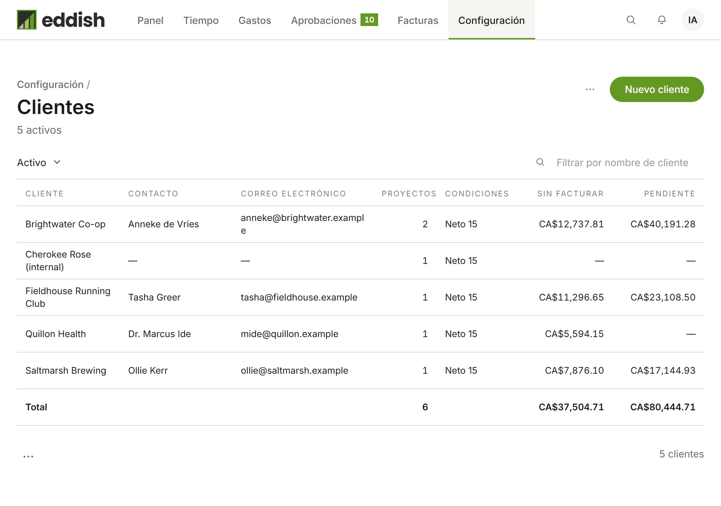This screenshot has height=506, width=721.
Task: Open the Quillon Health client
Action: [x=56, y=334]
